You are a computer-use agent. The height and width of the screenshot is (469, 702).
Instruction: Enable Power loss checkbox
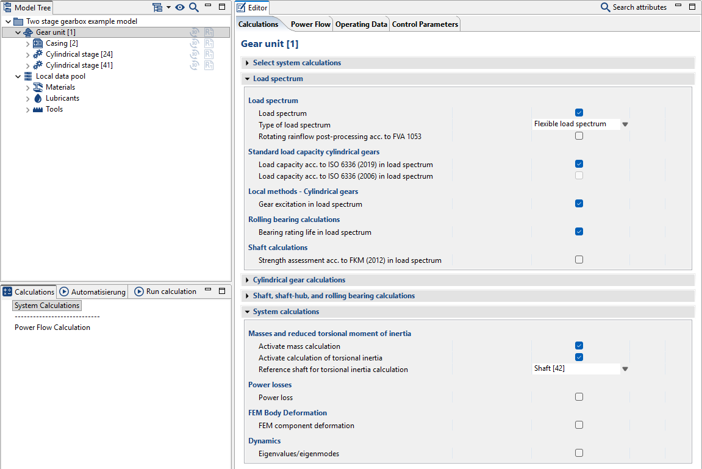[x=579, y=397]
